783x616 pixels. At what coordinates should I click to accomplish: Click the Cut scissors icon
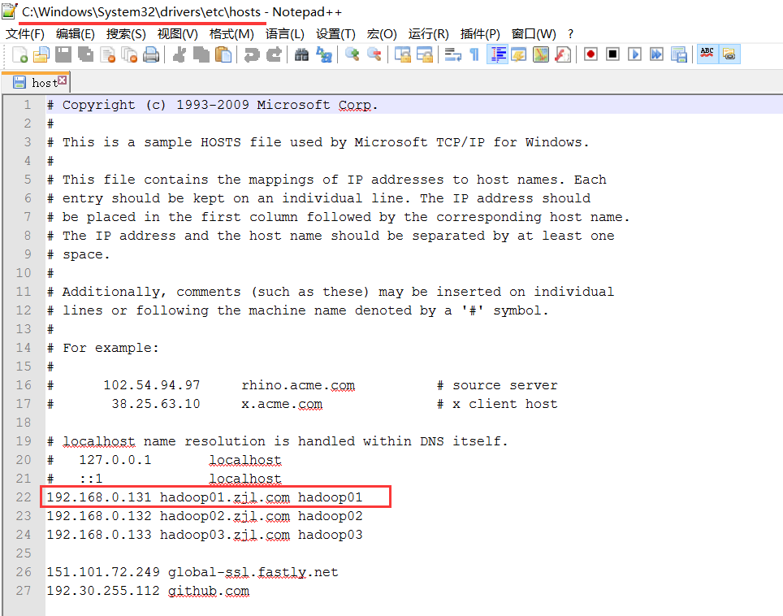(180, 54)
